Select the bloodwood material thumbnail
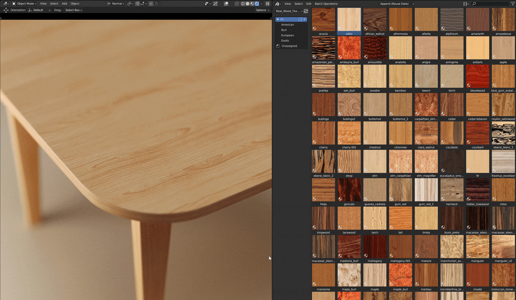 [477, 76]
